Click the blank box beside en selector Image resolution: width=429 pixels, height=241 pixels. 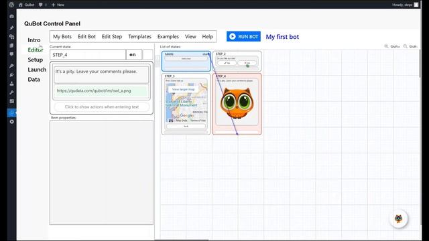pos(147,55)
